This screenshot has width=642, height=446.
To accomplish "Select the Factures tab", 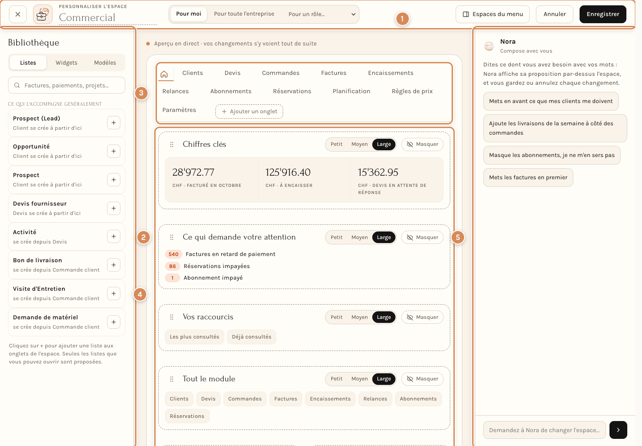I will point(333,73).
